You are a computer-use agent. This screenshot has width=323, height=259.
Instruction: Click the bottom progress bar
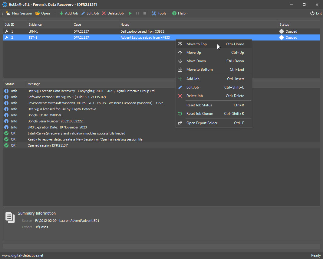162,246
